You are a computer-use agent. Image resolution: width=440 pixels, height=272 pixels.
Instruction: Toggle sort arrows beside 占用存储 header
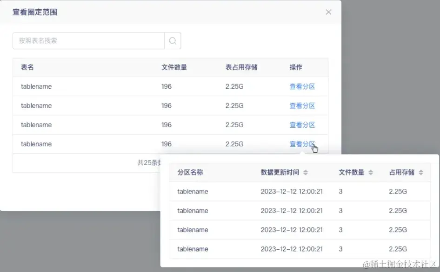(420, 173)
